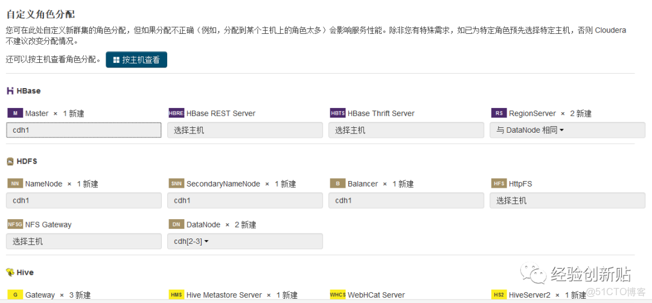
Task: Click the HBRE HBase REST Server badge
Action: click(176, 113)
